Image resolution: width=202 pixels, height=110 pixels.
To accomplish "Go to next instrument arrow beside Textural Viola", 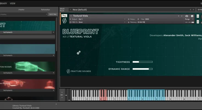I will (x=182, y=16).
